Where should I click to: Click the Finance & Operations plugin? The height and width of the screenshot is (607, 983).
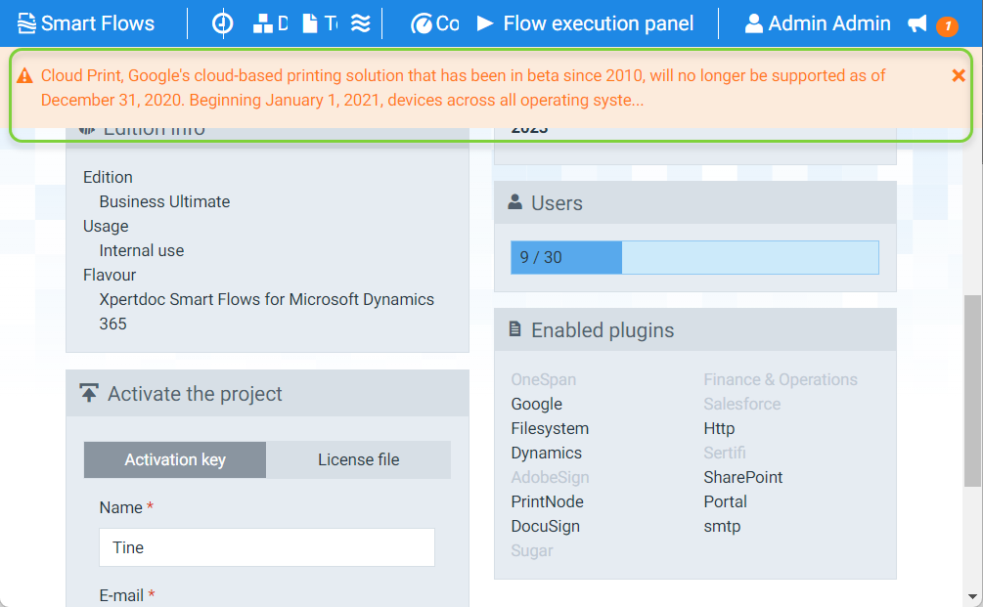click(x=781, y=379)
